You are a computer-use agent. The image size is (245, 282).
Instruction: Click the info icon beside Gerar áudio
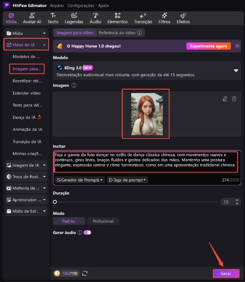coord(80,232)
